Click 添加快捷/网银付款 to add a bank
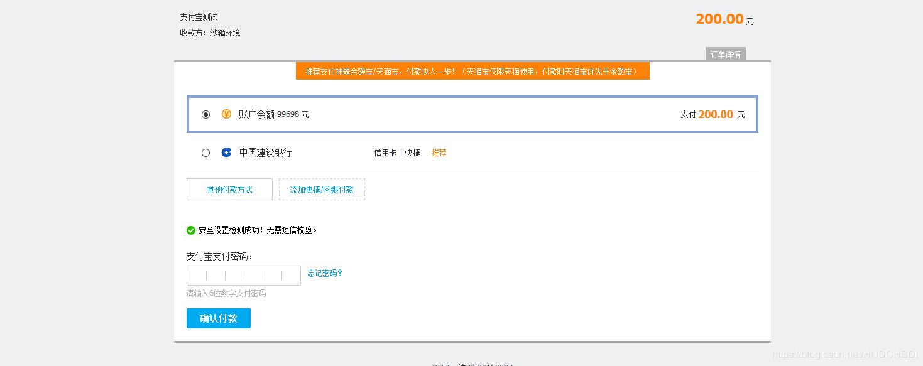The width and height of the screenshot is (923, 366). click(x=322, y=189)
